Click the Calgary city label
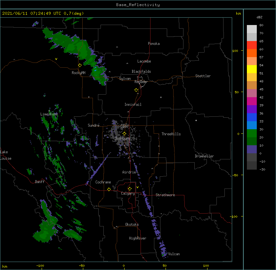 click(x=128, y=193)
